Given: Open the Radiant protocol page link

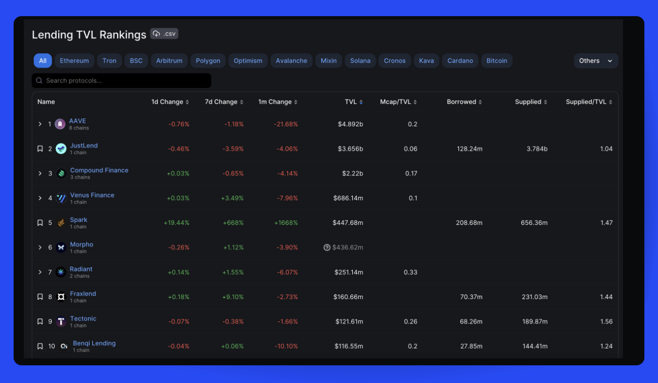Looking at the screenshot, I should [x=81, y=269].
